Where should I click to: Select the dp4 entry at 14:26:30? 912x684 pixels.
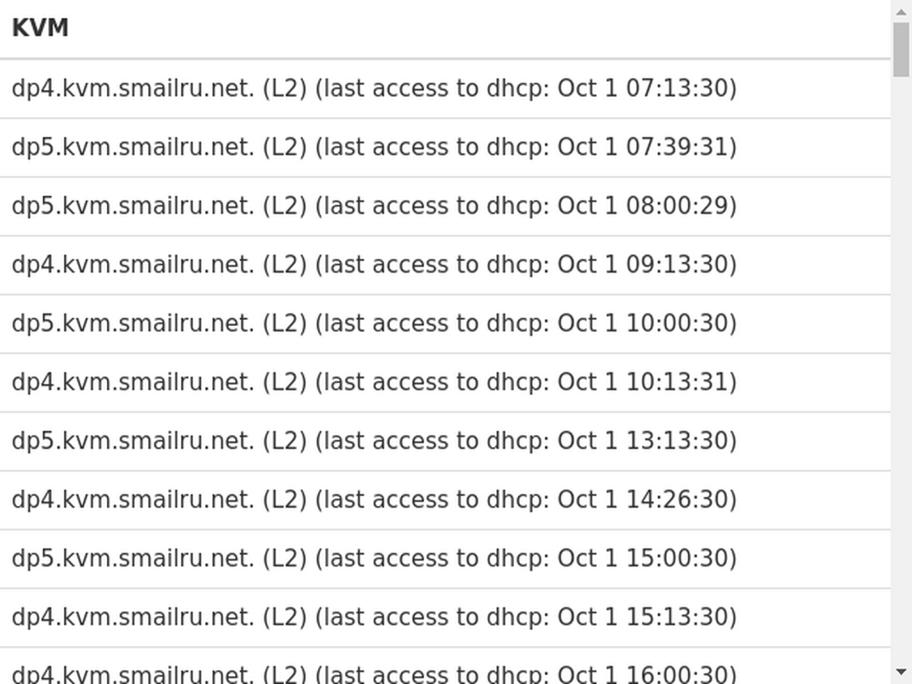445,500
